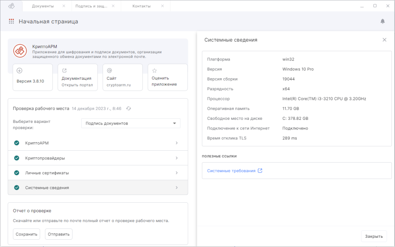
Task: Click the Закрыть button
Action: [x=374, y=237]
